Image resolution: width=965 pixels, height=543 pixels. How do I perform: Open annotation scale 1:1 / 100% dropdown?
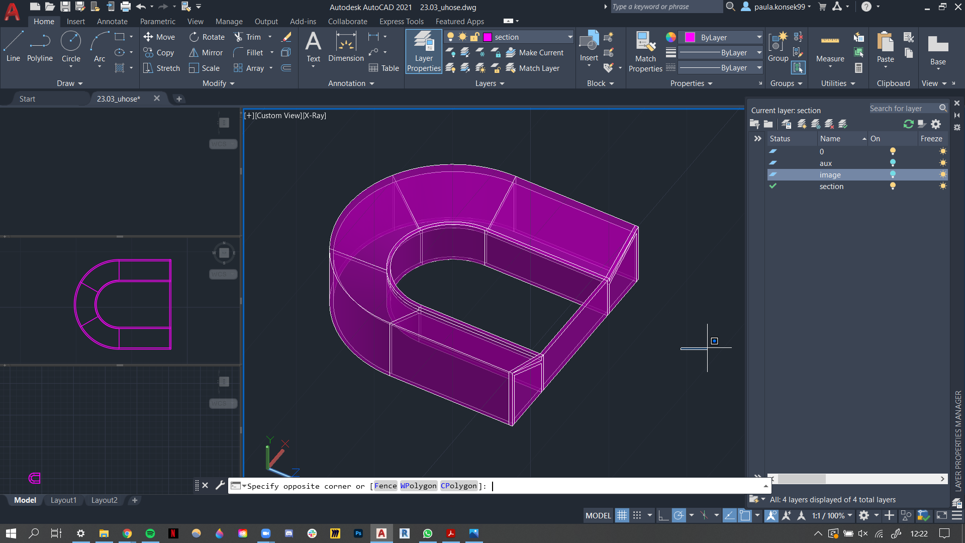pyautogui.click(x=832, y=515)
